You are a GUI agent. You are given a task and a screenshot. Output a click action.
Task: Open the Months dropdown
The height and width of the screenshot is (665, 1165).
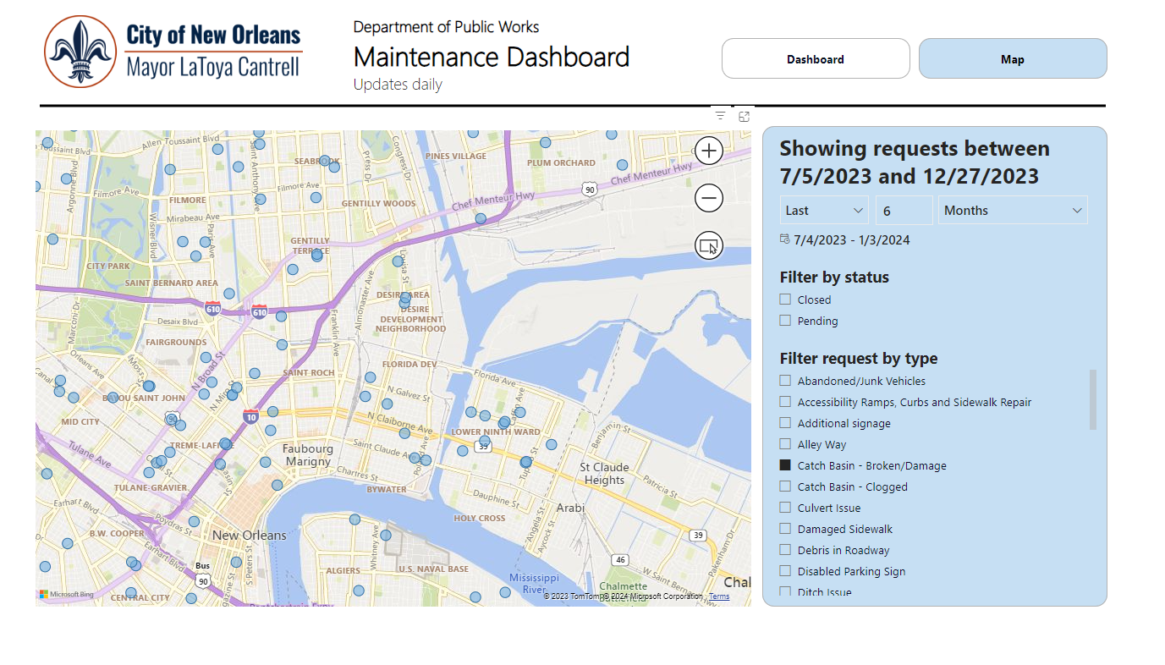click(x=1013, y=209)
